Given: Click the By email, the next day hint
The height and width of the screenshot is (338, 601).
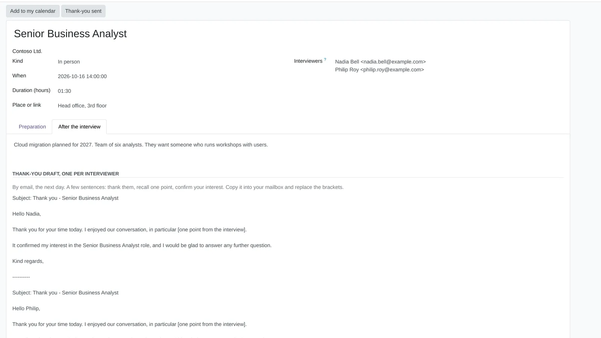Looking at the screenshot, I should coord(178,187).
